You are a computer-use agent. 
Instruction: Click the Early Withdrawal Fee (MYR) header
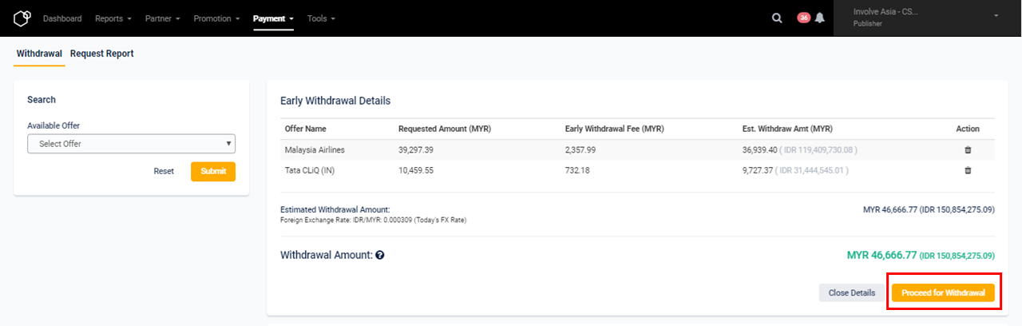615,129
